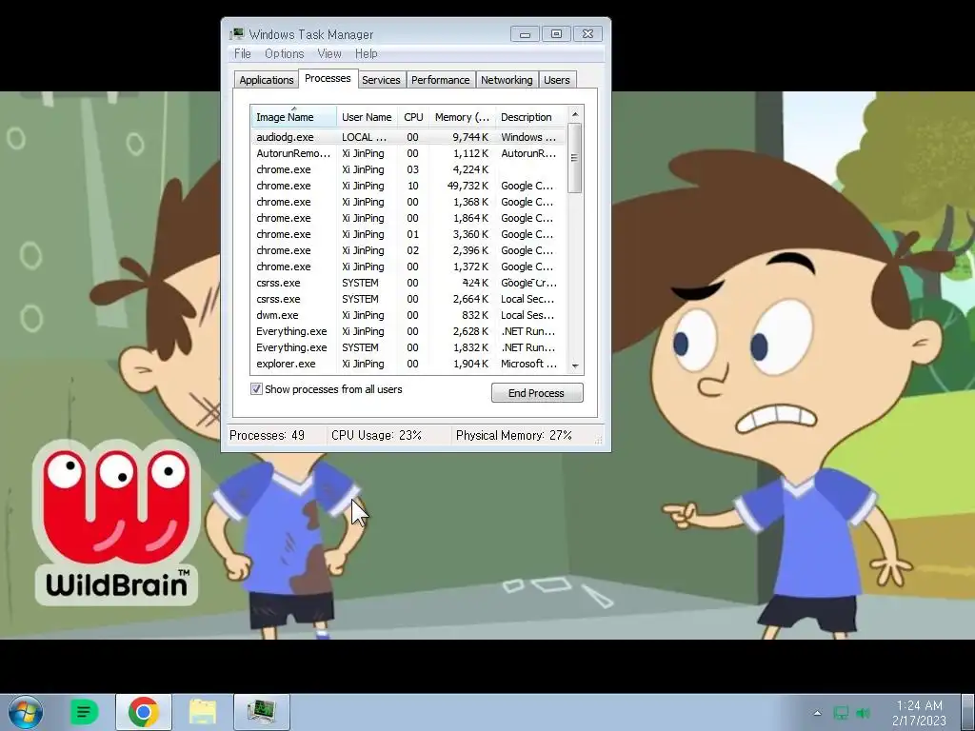Select the audiodg.exe process row
This screenshot has height=731, width=975.
click(x=408, y=137)
